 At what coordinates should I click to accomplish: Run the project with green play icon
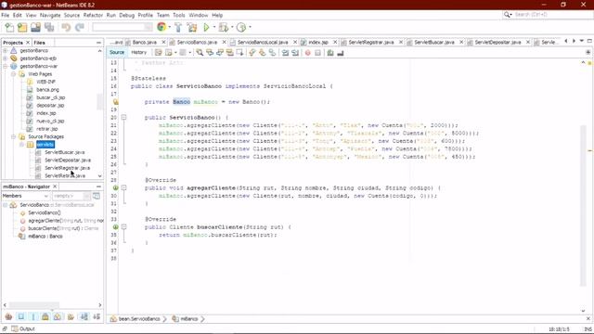(x=206, y=27)
